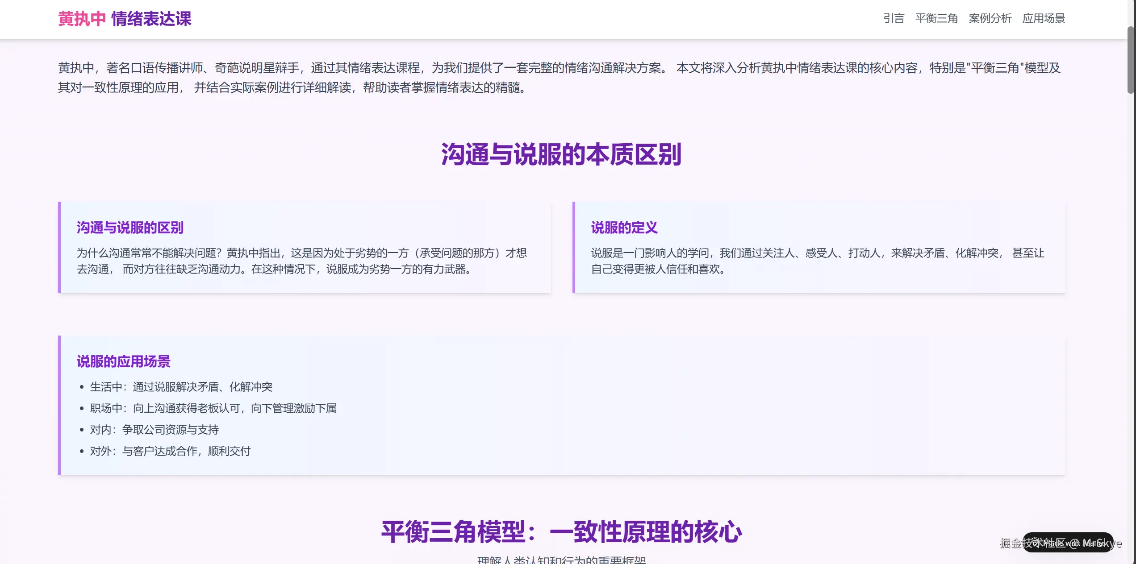Open the 应用场景 navigation link

click(x=1044, y=19)
